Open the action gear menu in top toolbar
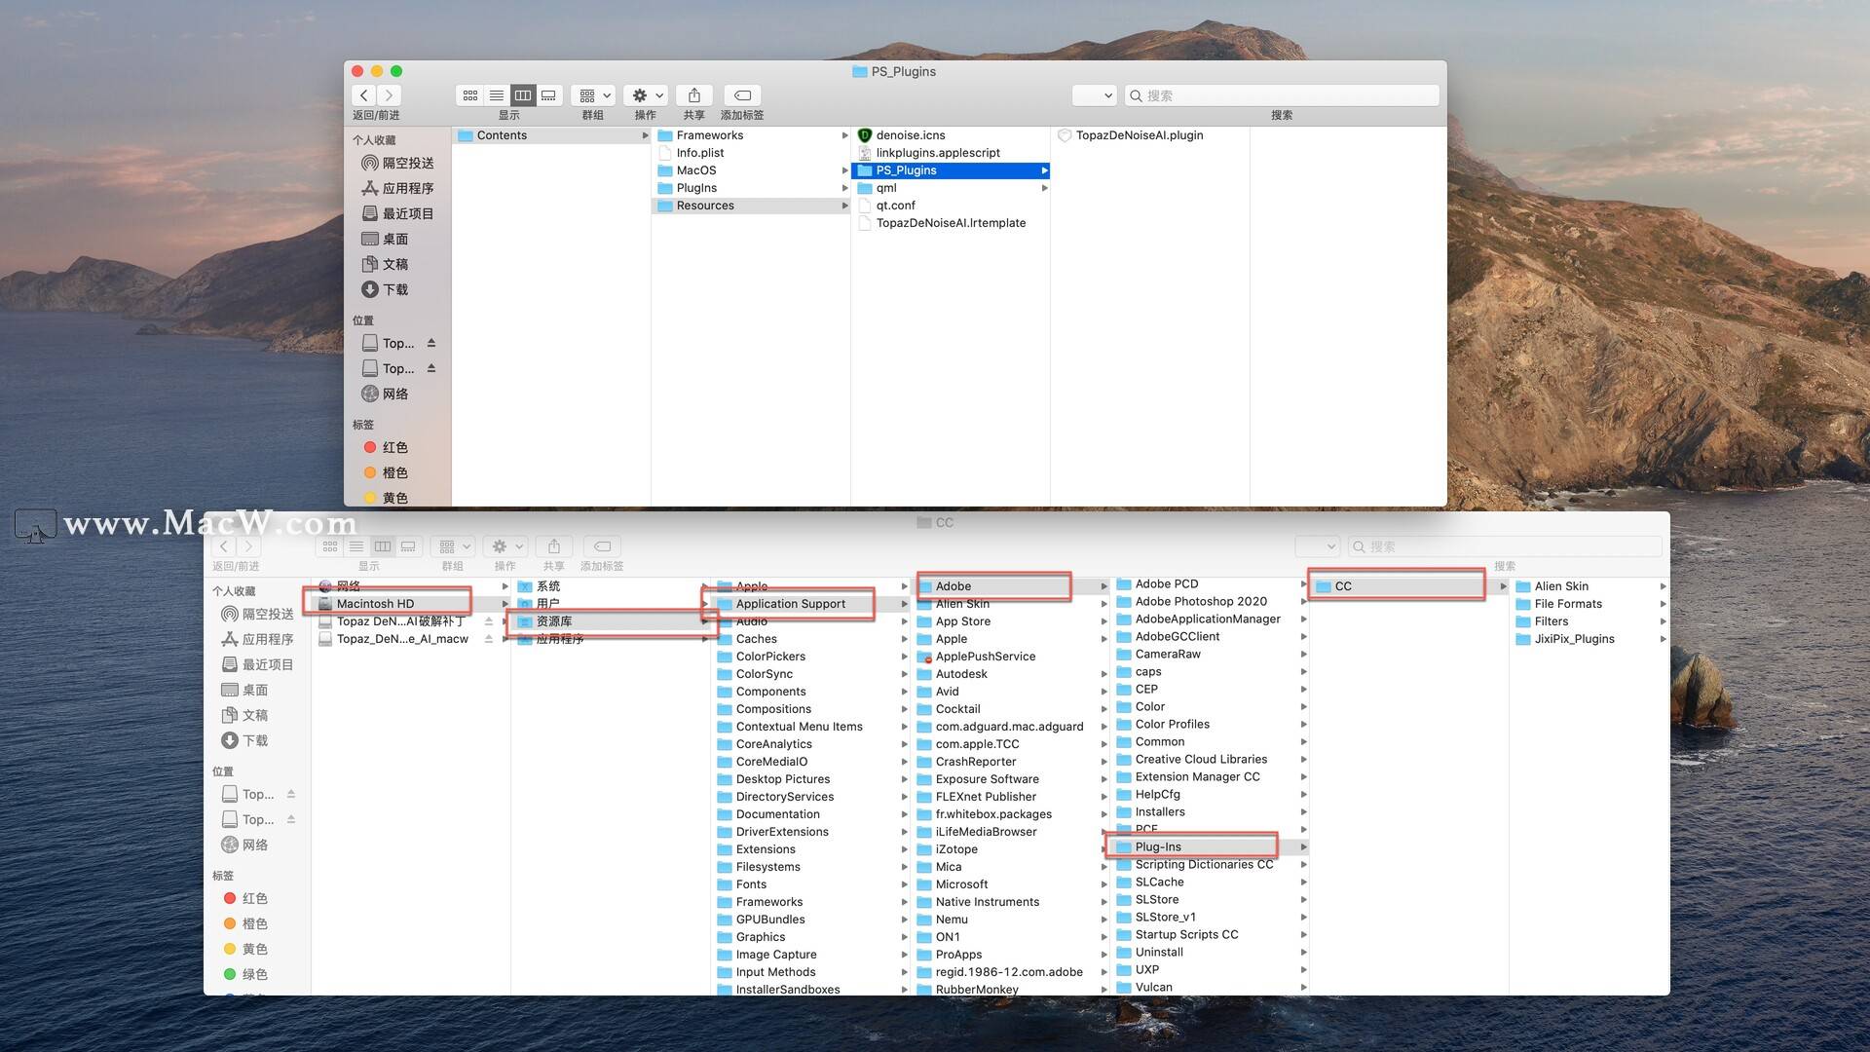 (646, 95)
